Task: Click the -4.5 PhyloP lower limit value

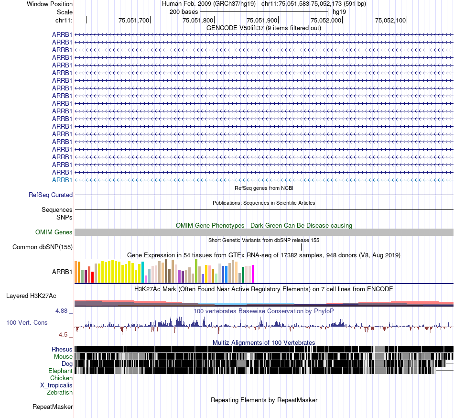Action: (62, 335)
